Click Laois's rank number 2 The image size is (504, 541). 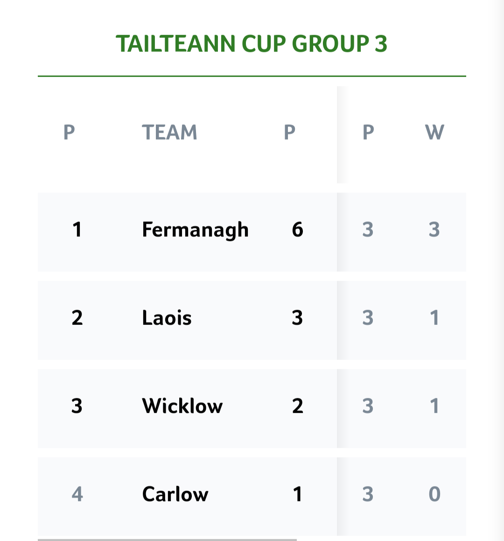pyautogui.click(x=77, y=318)
